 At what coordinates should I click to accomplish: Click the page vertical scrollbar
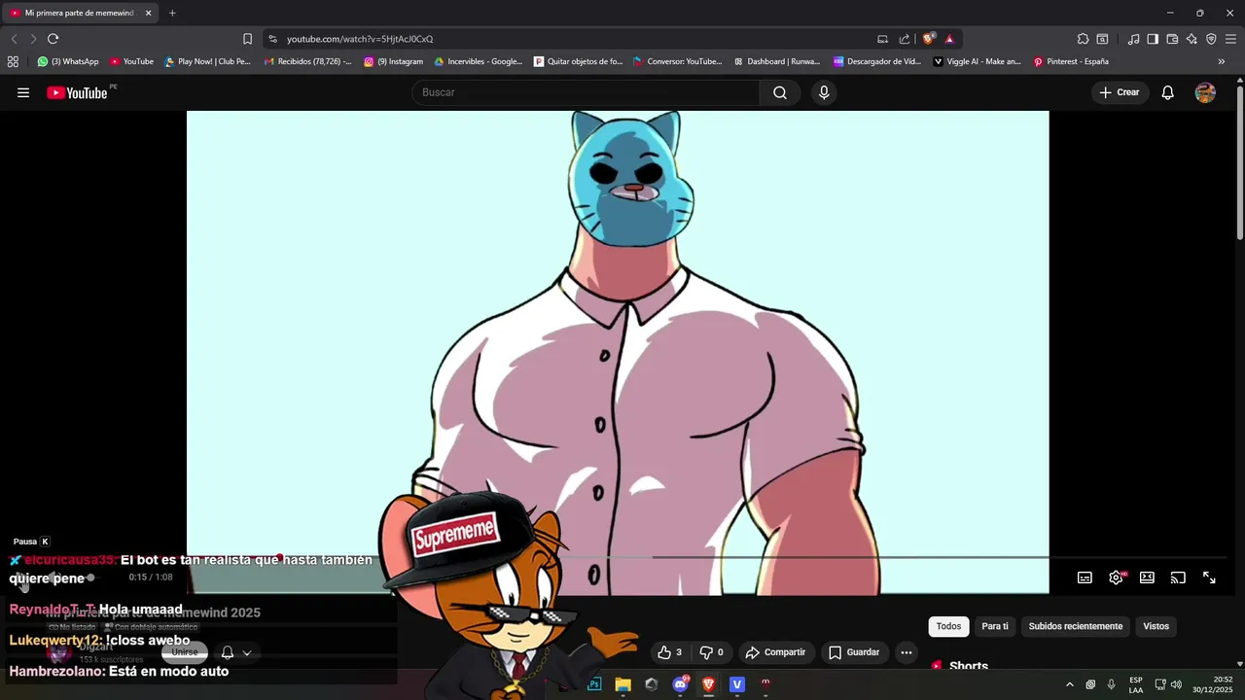pyautogui.click(x=1240, y=160)
